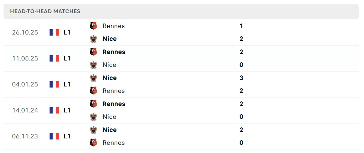Viewport: 364px width, 153px height.
Task: Open match dated 14.01.24
Action: pos(25,110)
